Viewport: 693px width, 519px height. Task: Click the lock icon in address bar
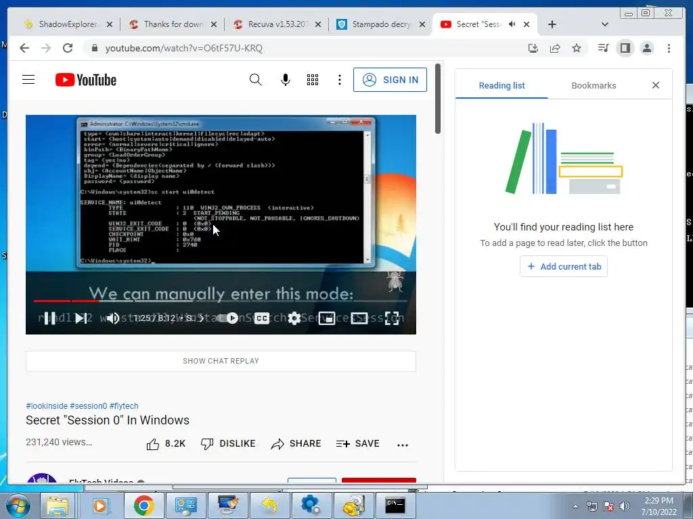point(94,48)
